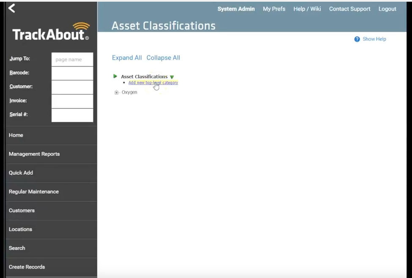
Task: Select Quick Add in the sidebar
Action: 52,173
